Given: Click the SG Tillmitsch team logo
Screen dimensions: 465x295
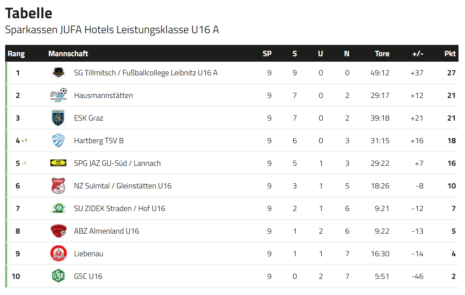Looking at the screenshot, I should 58,73.
